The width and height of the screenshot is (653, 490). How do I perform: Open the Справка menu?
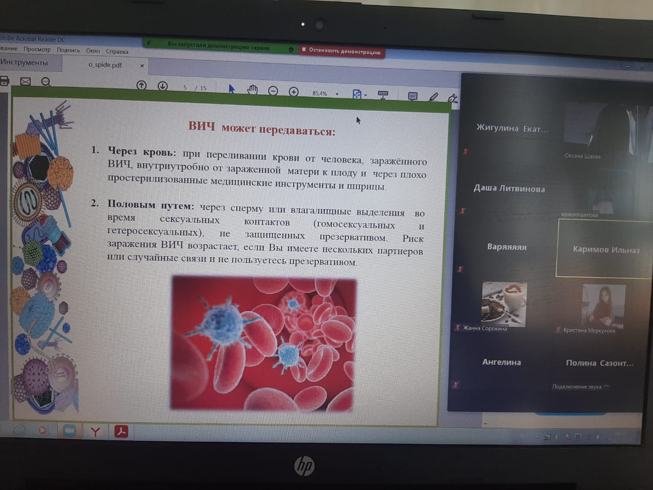click(117, 52)
